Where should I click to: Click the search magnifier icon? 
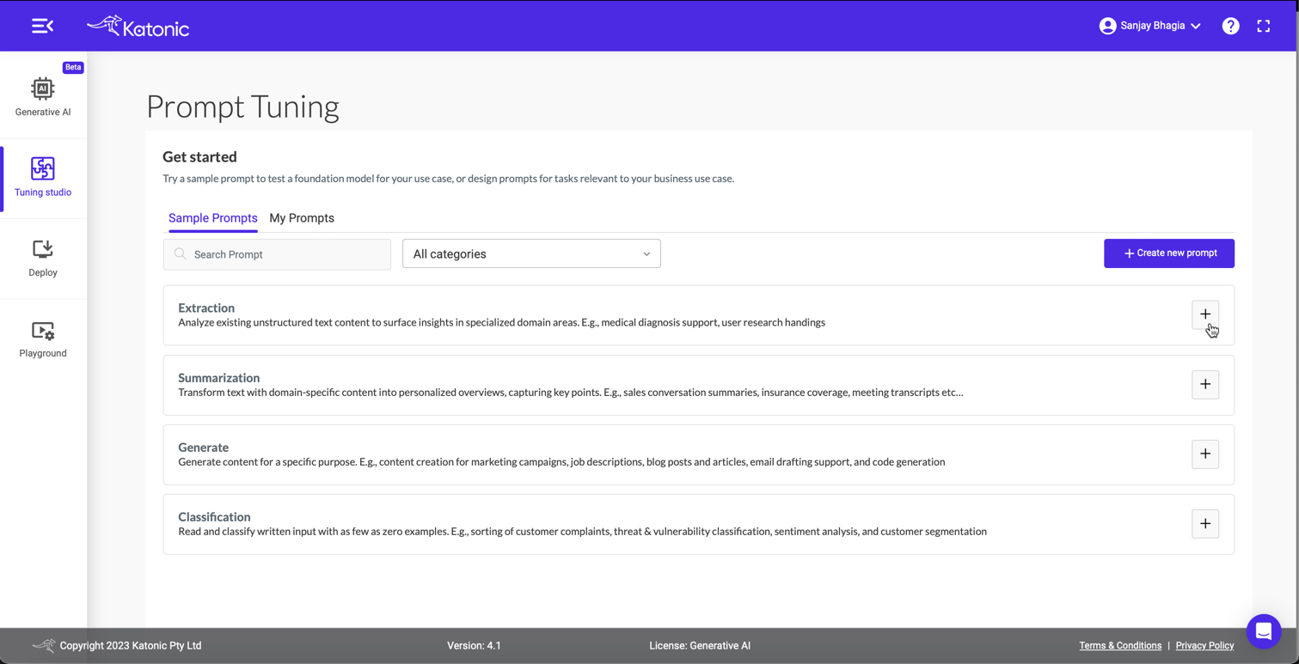point(181,254)
